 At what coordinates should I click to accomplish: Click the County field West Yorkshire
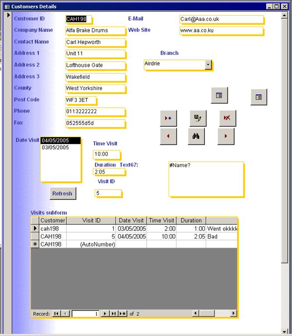tap(95, 88)
